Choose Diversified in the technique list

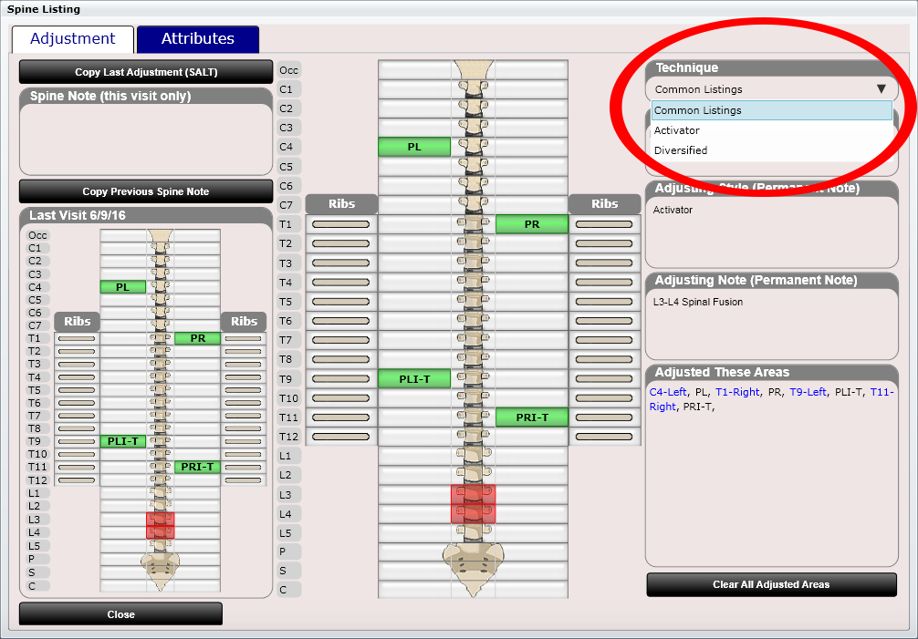[681, 150]
